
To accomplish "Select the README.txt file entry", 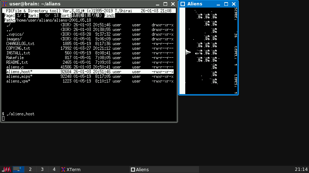I will coord(17,62).
